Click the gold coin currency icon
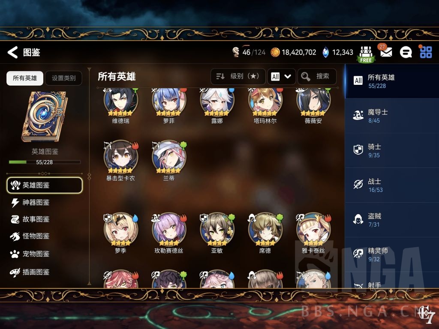The image size is (439, 329). point(275,52)
